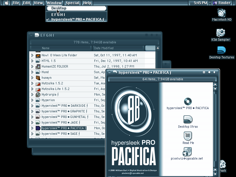Select the HumanIZE FOLDER icon

[x=38, y=67]
